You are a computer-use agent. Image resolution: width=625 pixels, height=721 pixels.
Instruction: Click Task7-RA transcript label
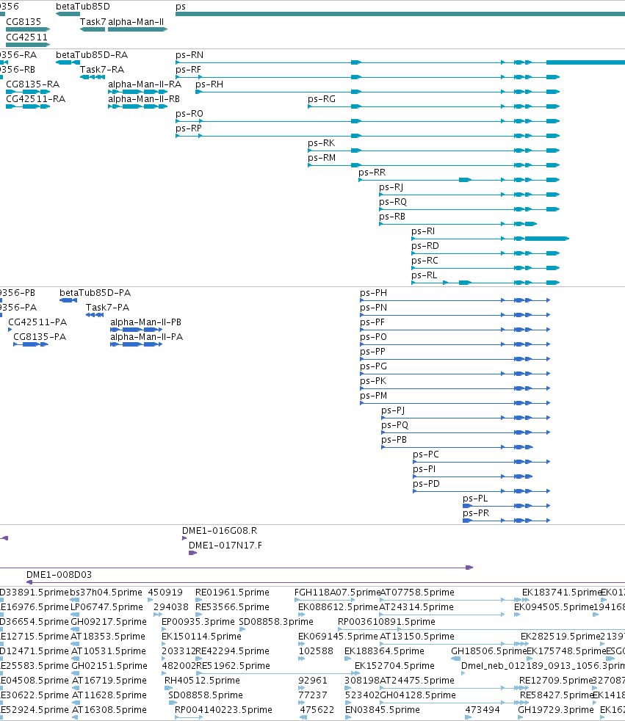(102, 70)
